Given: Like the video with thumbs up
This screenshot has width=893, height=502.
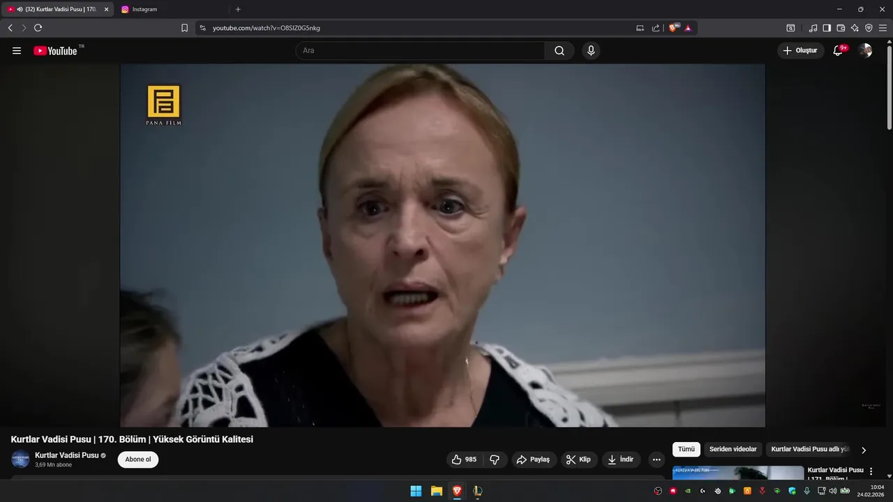Looking at the screenshot, I should [x=464, y=459].
